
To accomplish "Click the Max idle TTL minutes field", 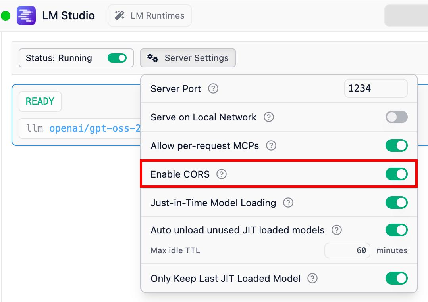I will tap(347, 250).
